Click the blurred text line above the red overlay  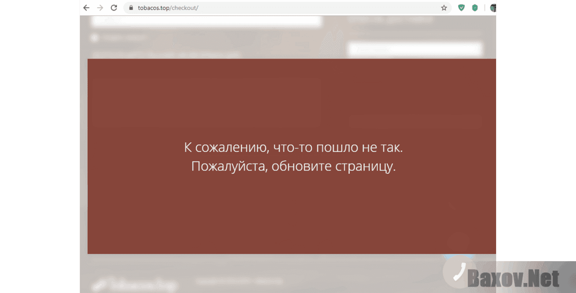coord(166,54)
